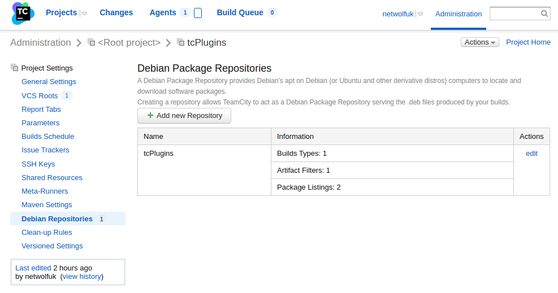Click the Root project breadcrumb icon
Viewport: 558px width, 293px height.
(91, 42)
